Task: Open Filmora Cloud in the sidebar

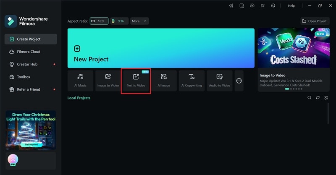Action: (31, 52)
